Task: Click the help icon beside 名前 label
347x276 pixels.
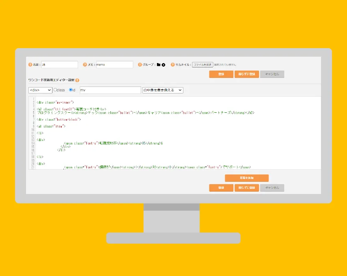Action: point(30,65)
